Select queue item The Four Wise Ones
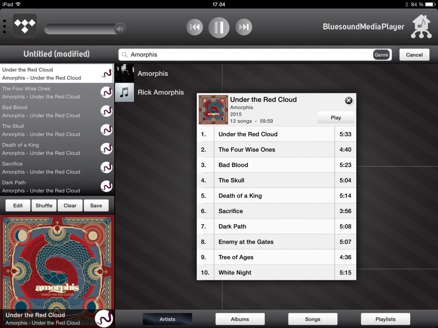 point(57,92)
